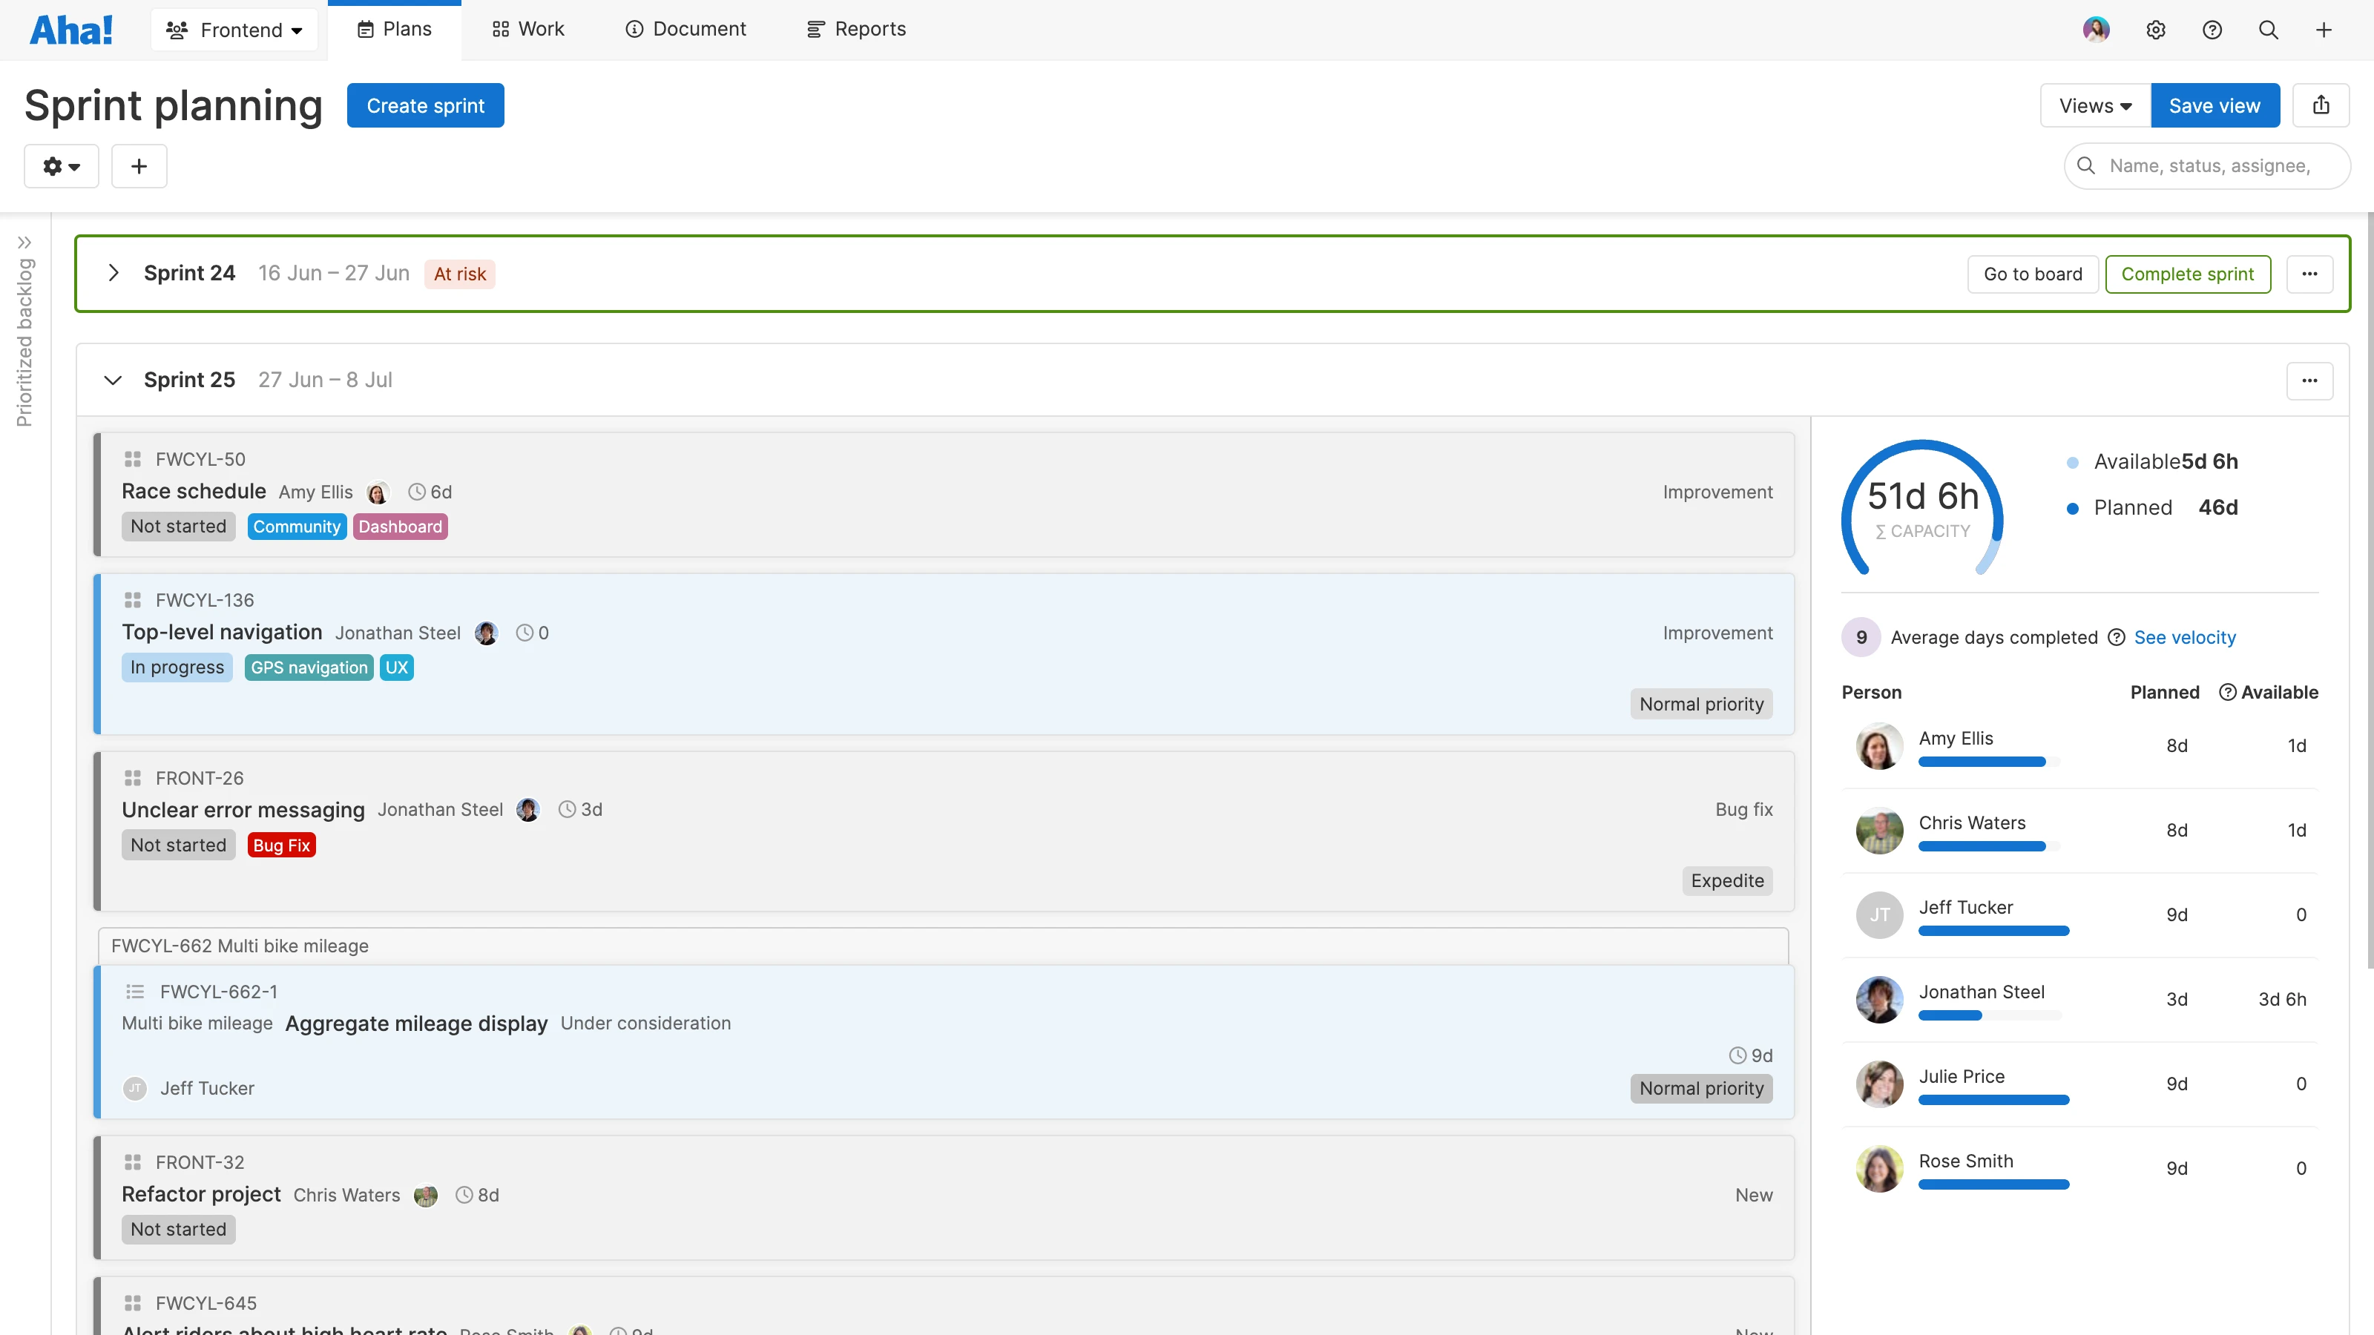Click the share export icon beside Save view
The width and height of the screenshot is (2374, 1335).
click(x=2321, y=105)
